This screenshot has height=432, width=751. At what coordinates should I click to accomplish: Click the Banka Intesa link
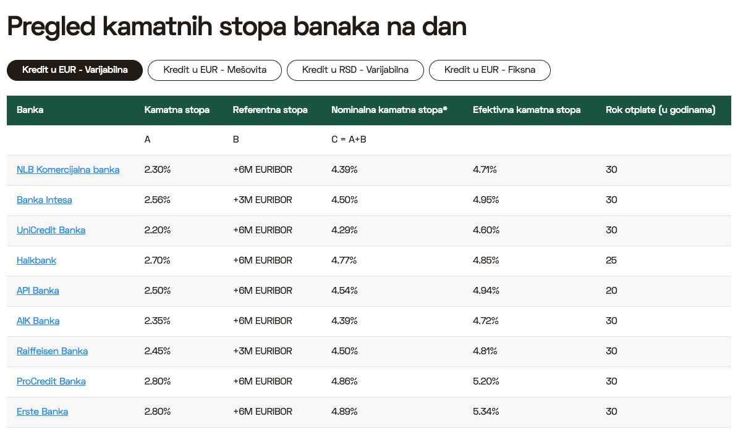click(44, 200)
